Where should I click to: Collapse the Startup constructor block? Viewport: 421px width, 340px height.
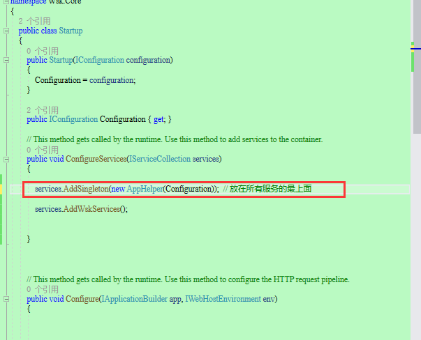pyautogui.click(x=6, y=60)
